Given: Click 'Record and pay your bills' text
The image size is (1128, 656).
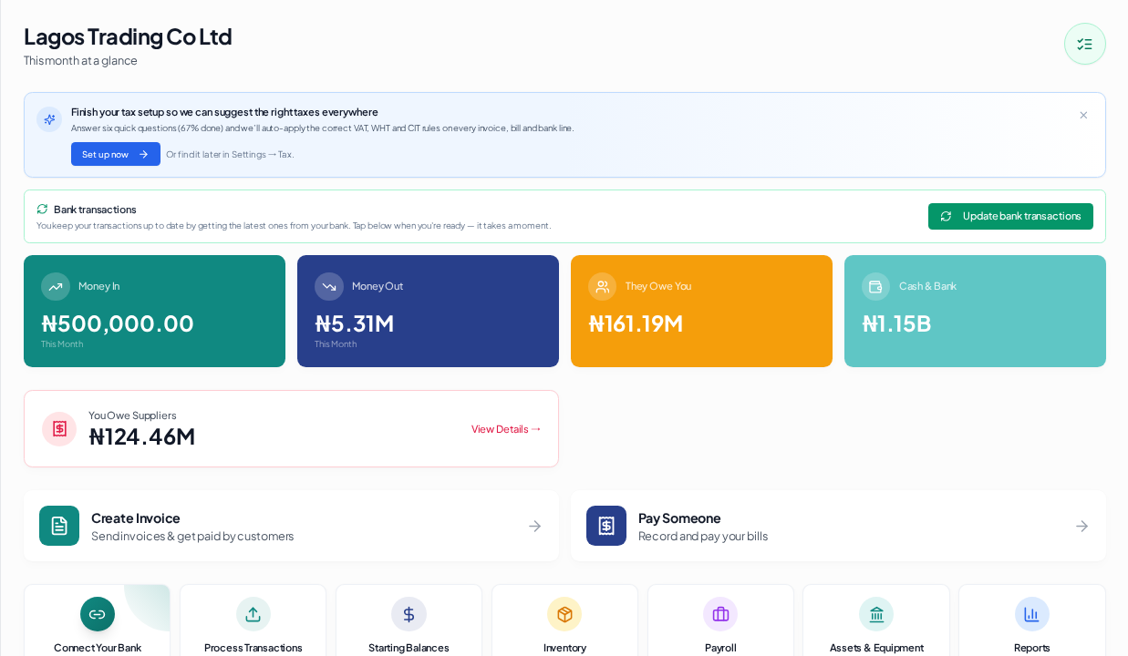Looking at the screenshot, I should point(703,536).
